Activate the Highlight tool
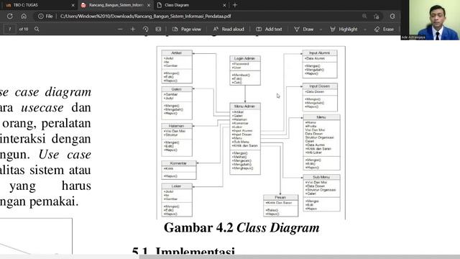Image resolution: width=460 pixels, height=259 pixels. point(344,29)
